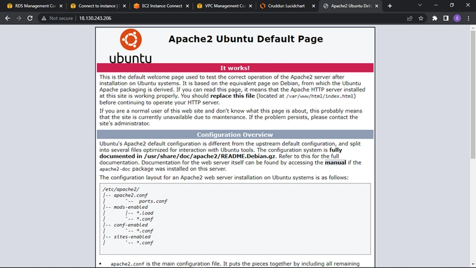Close the RDS Management Console tab

tap(61, 6)
